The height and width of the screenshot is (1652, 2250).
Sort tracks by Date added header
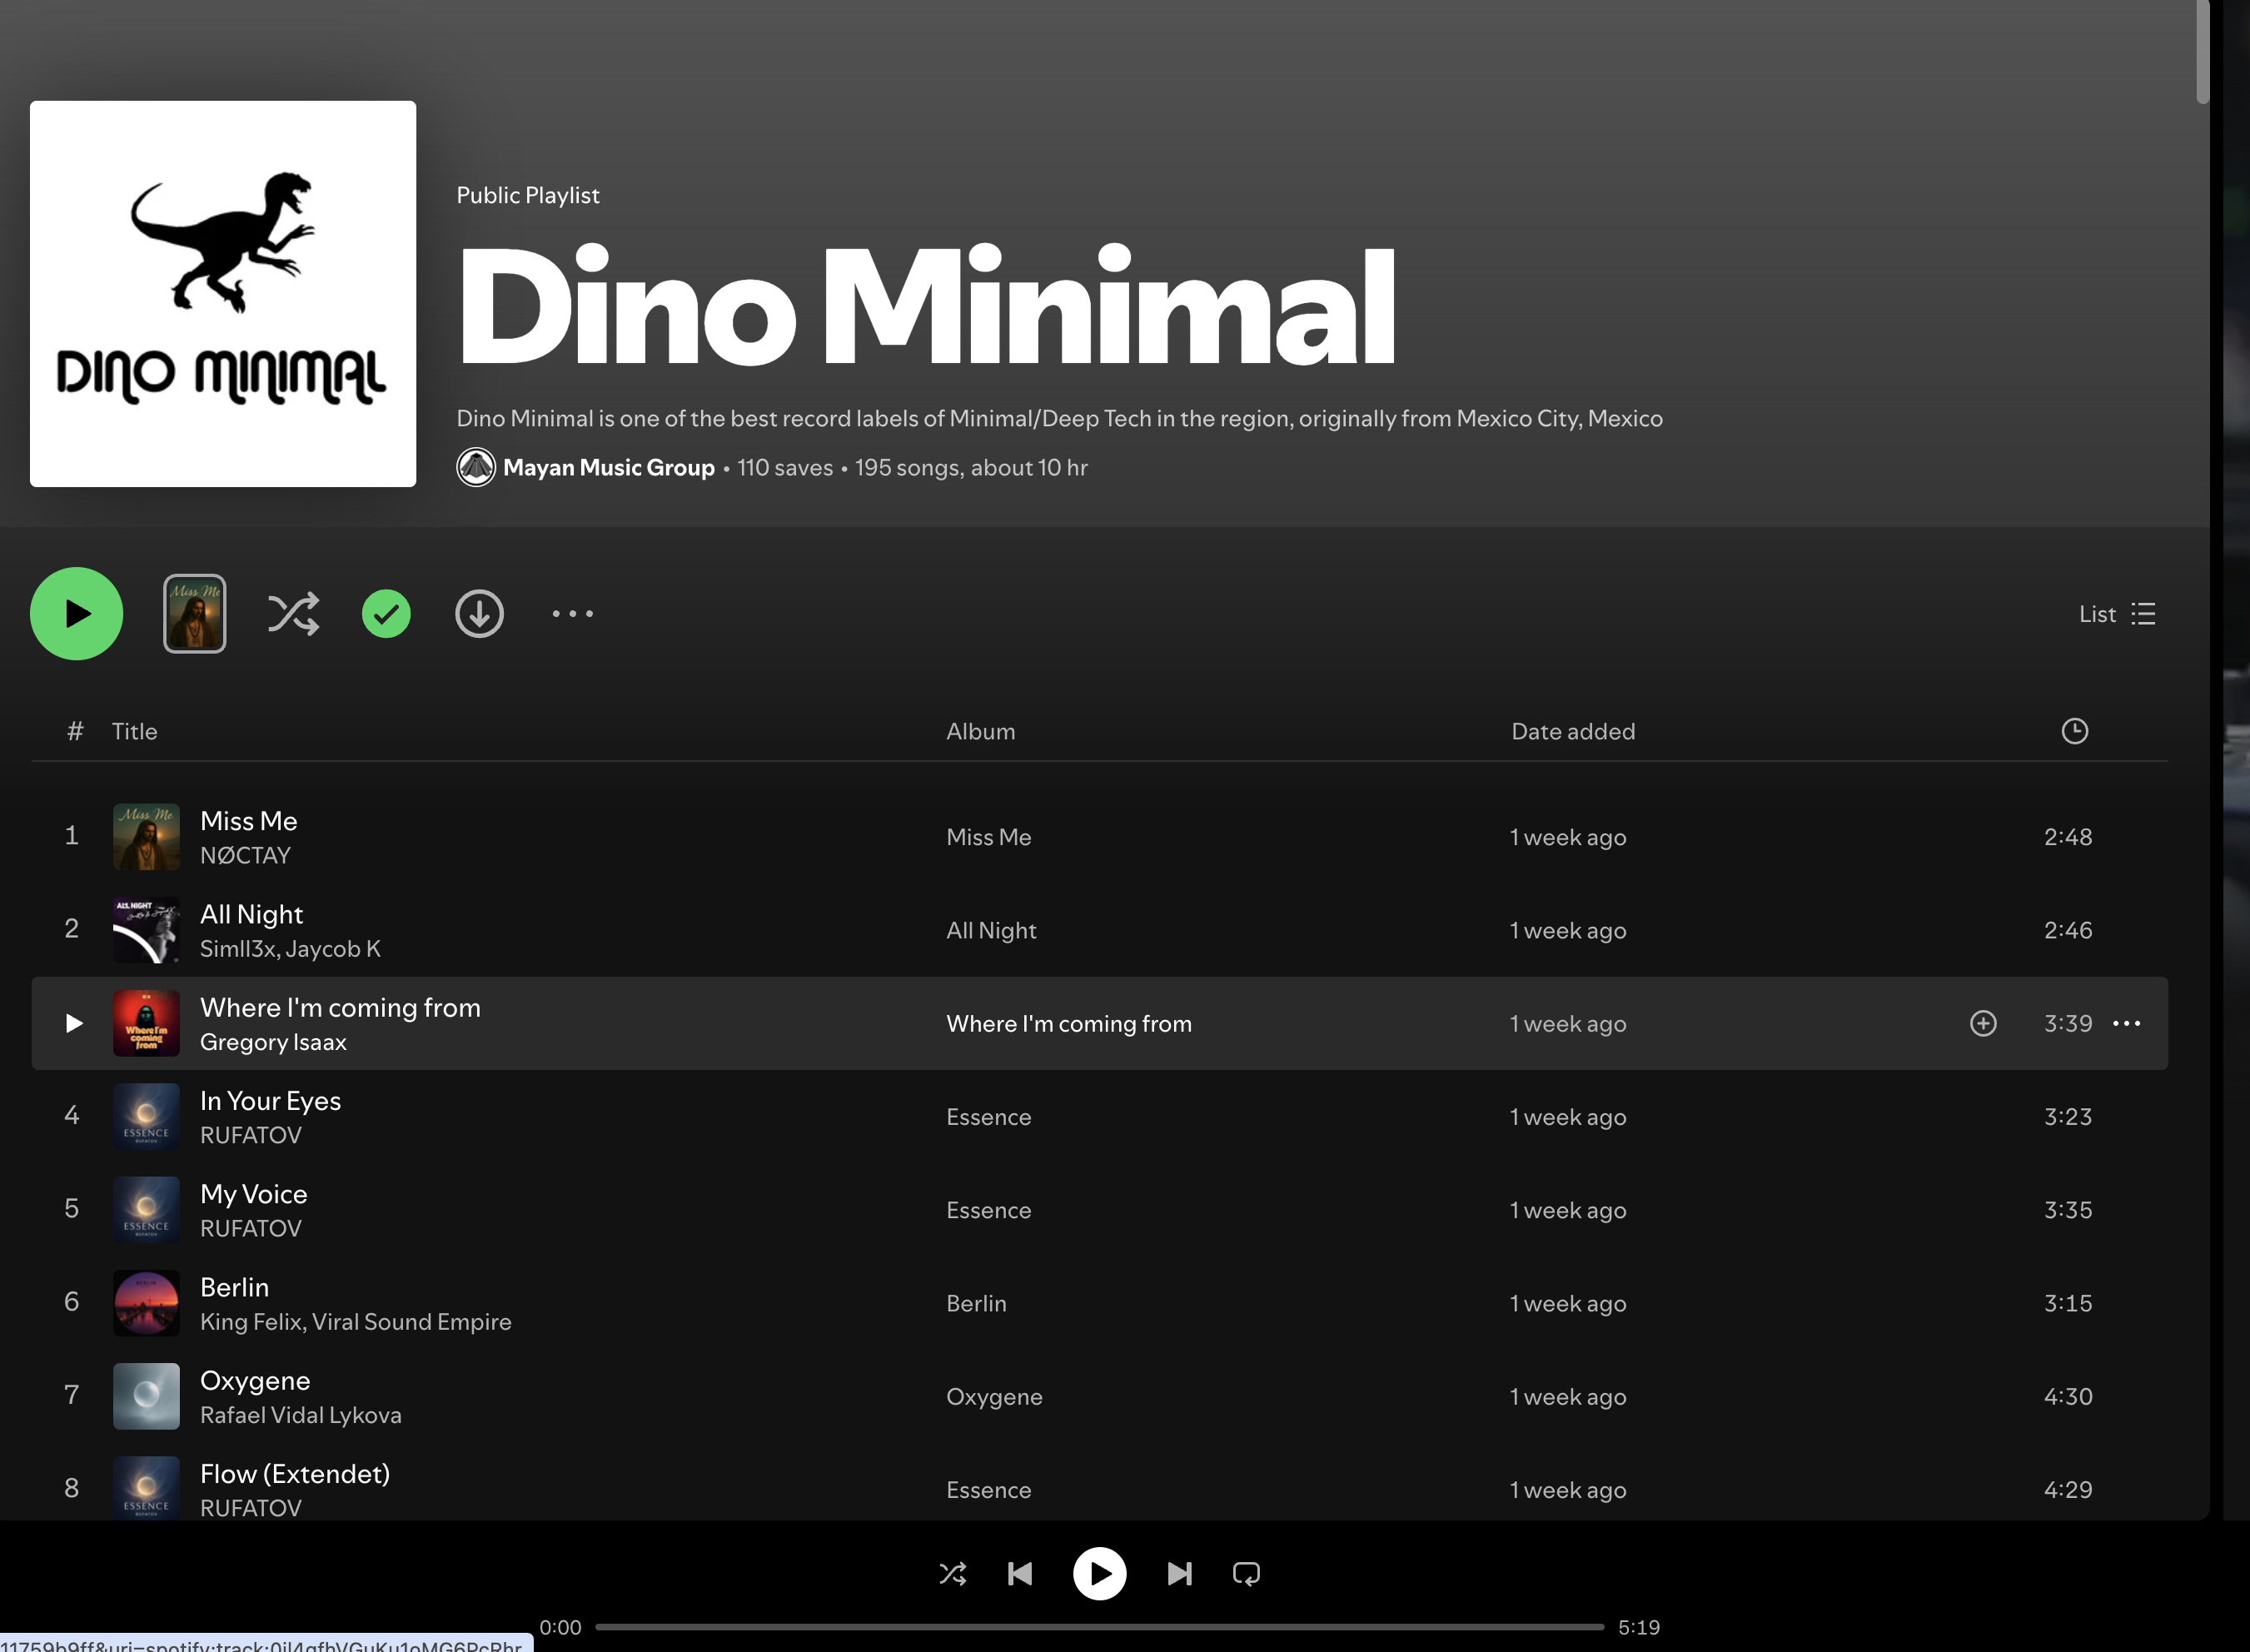coord(1572,731)
